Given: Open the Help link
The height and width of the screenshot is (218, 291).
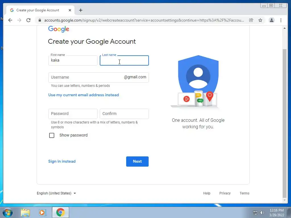Looking at the screenshot, I should pyautogui.click(x=207, y=193).
